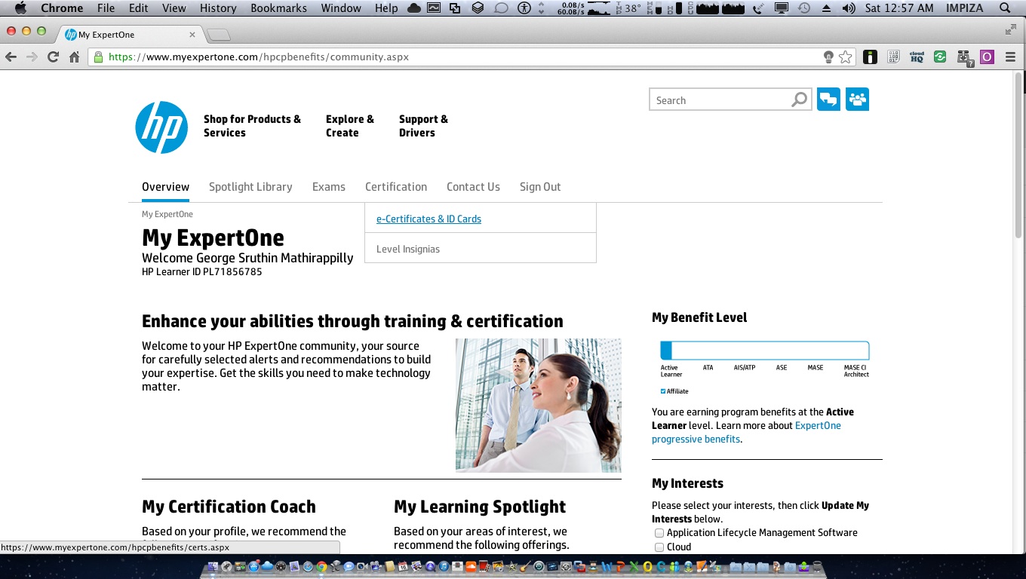Screen dimensions: 1026x579
Task: Close the My ExpertOne browser tab
Action: pyautogui.click(x=192, y=35)
